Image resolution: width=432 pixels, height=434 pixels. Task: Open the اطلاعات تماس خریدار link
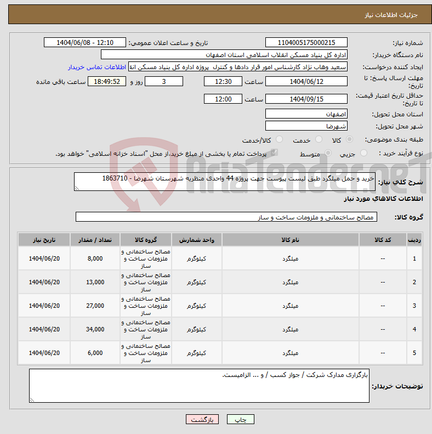click(x=97, y=67)
